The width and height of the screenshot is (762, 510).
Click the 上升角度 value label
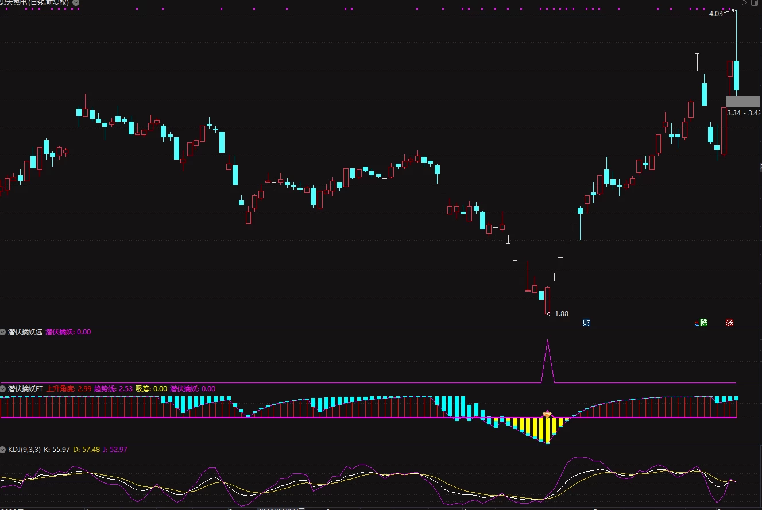point(69,389)
